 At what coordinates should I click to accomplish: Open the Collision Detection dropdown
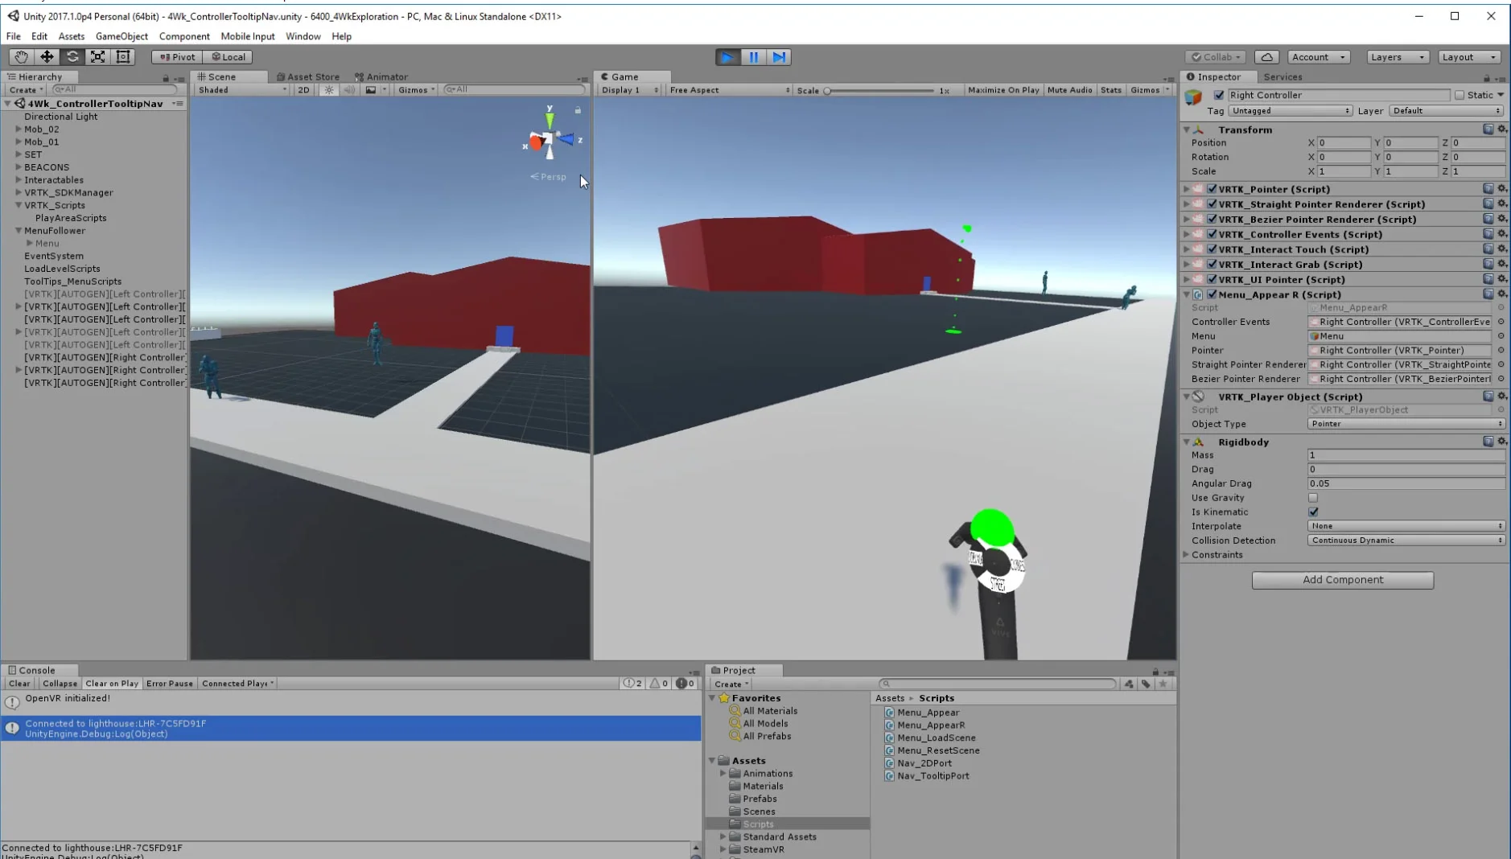1406,540
